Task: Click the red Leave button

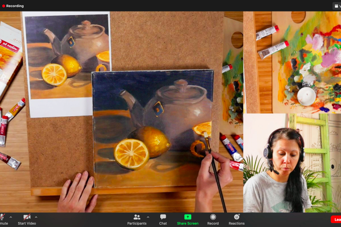Action: (x=336, y=219)
